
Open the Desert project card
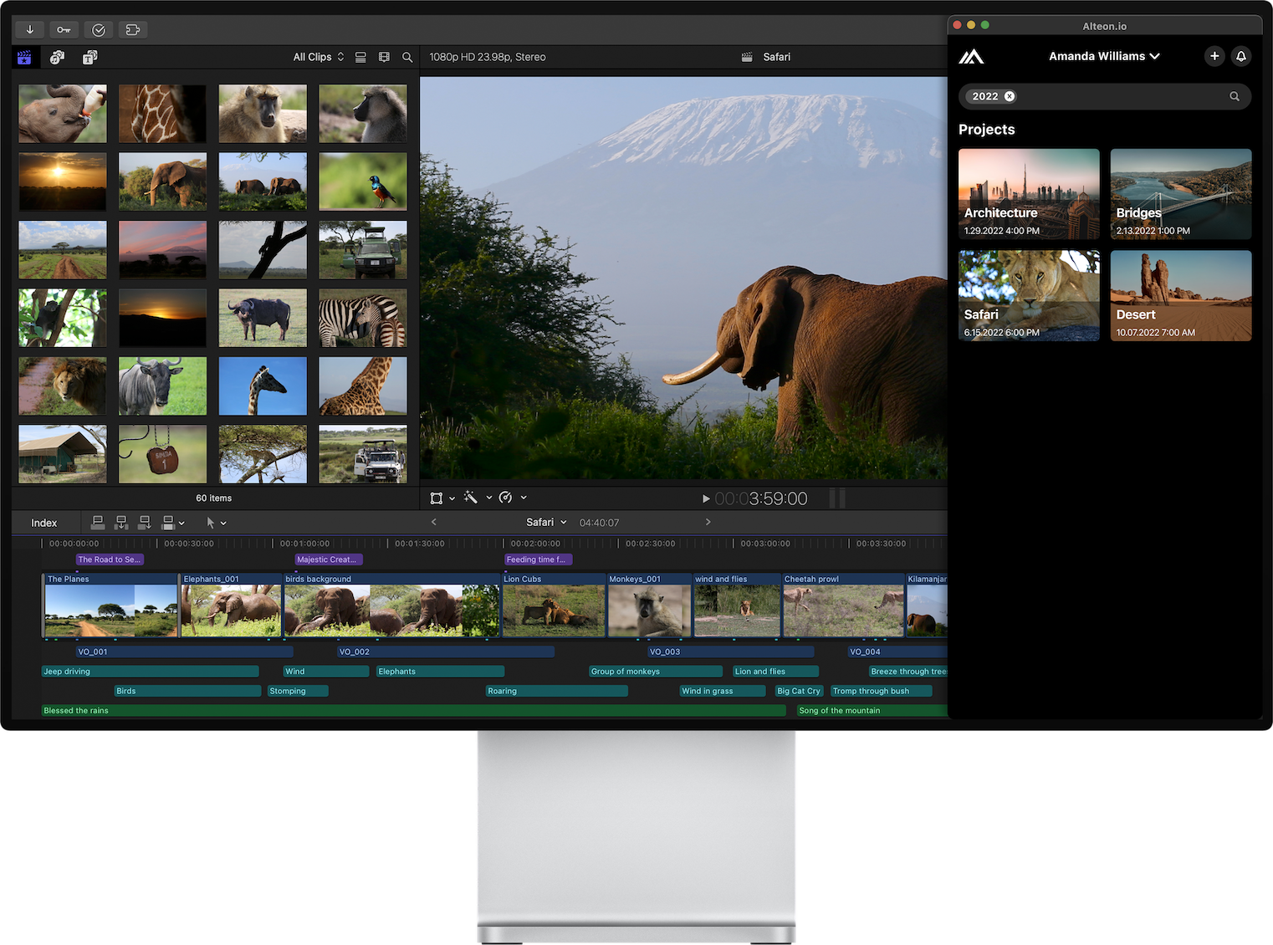pos(1180,295)
